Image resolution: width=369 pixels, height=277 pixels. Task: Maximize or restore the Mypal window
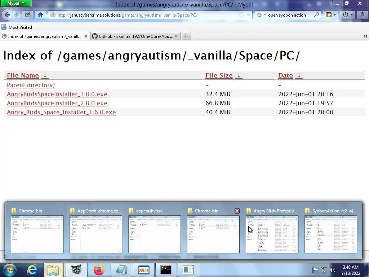(x=347, y=3)
